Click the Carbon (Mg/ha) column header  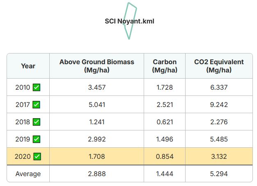click(x=165, y=66)
